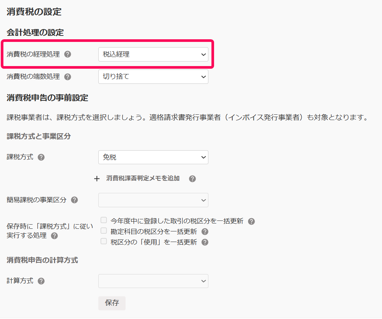This screenshot has width=382, height=319.
Task: Open the 計算方式 dropdown
Action: pyautogui.click(x=153, y=281)
